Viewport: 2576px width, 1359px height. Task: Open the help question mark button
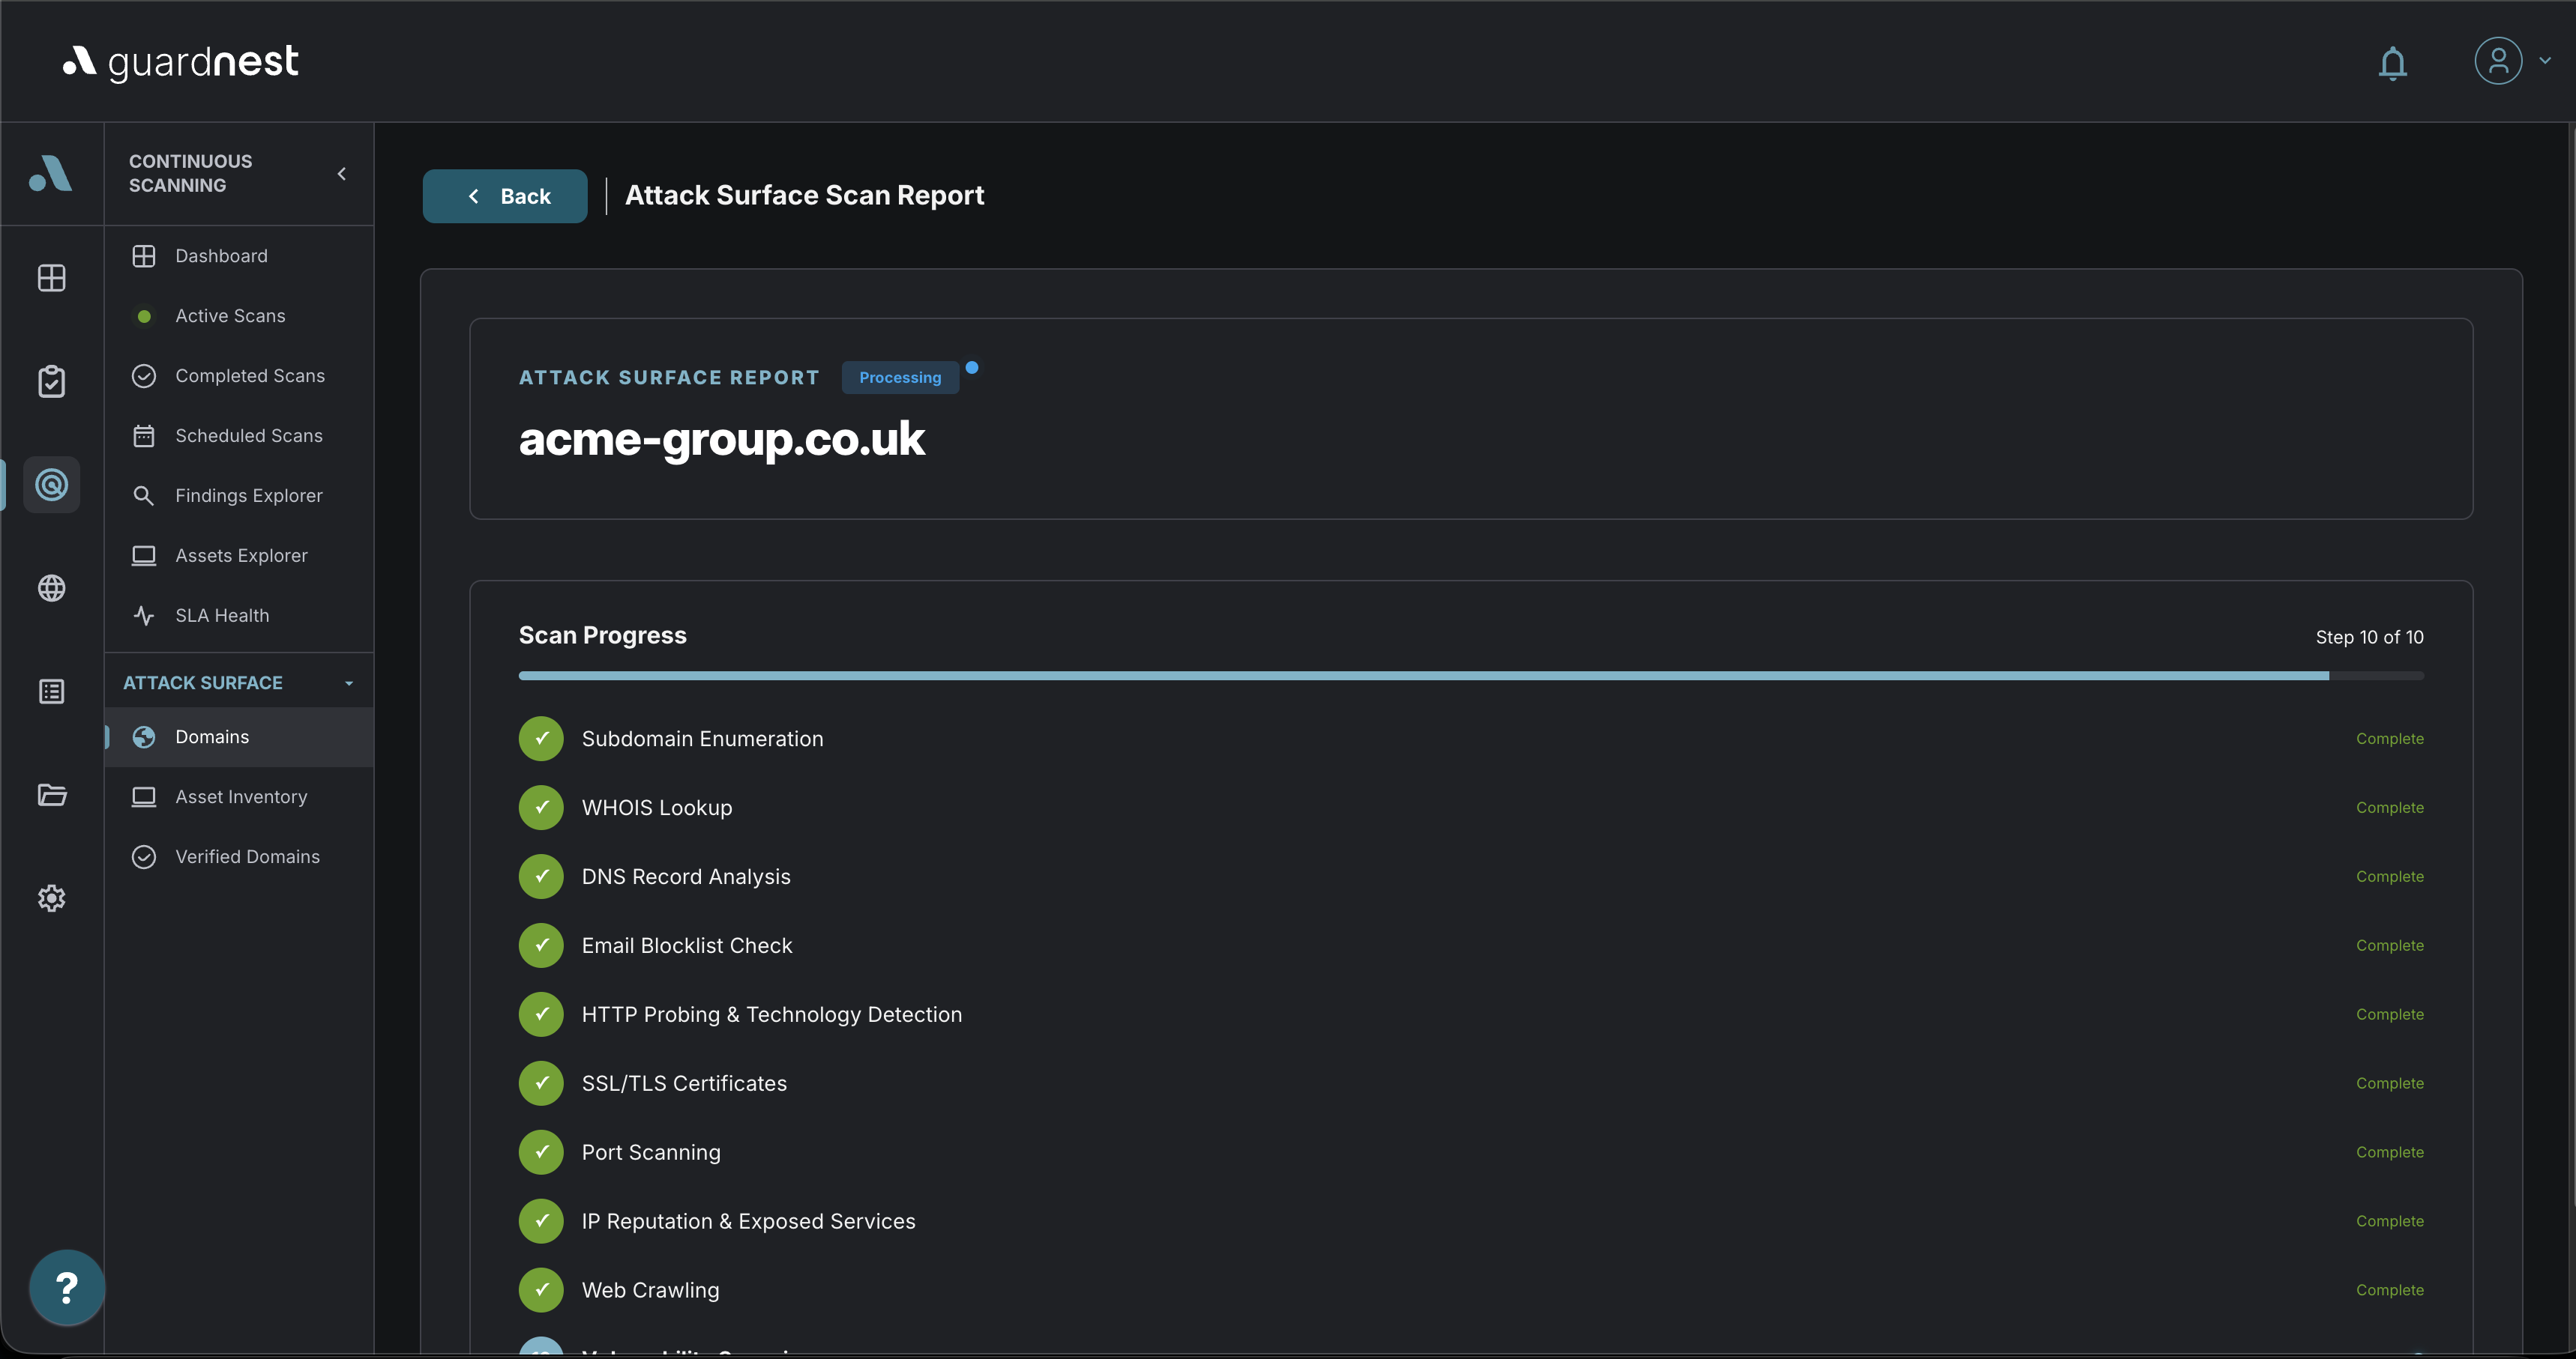[x=67, y=1287]
